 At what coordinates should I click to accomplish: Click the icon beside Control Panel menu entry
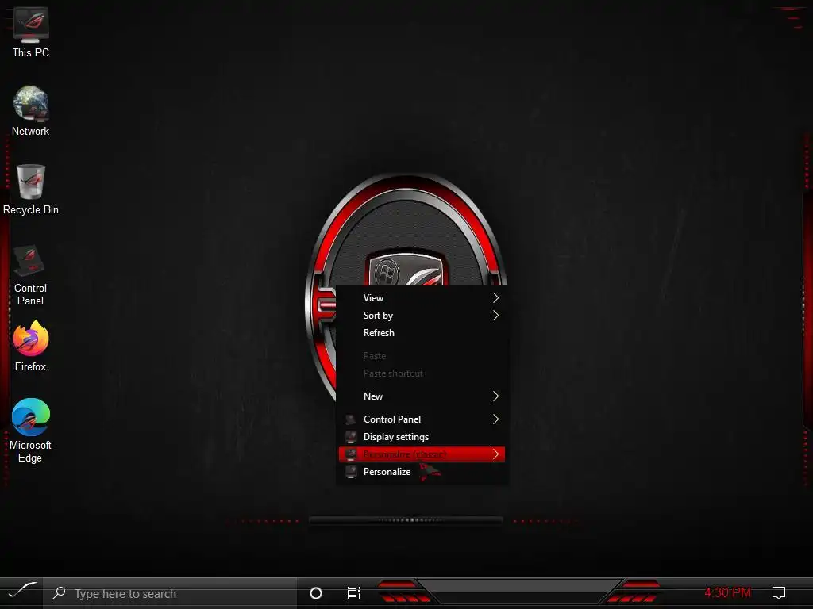(351, 419)
